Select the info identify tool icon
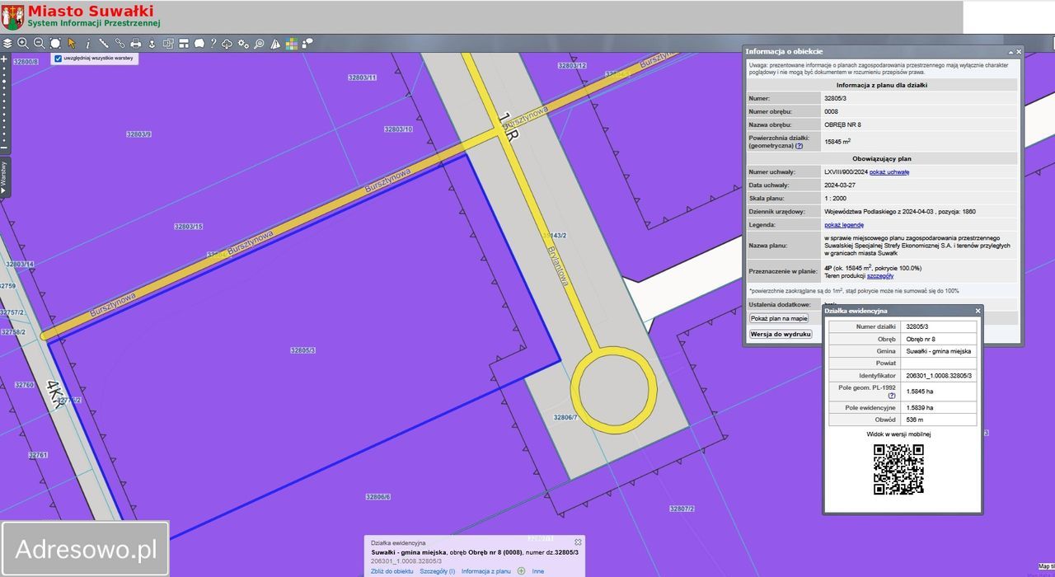 coord(87,44)
